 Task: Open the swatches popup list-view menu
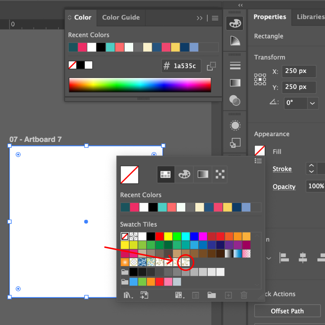pos(258,161)
